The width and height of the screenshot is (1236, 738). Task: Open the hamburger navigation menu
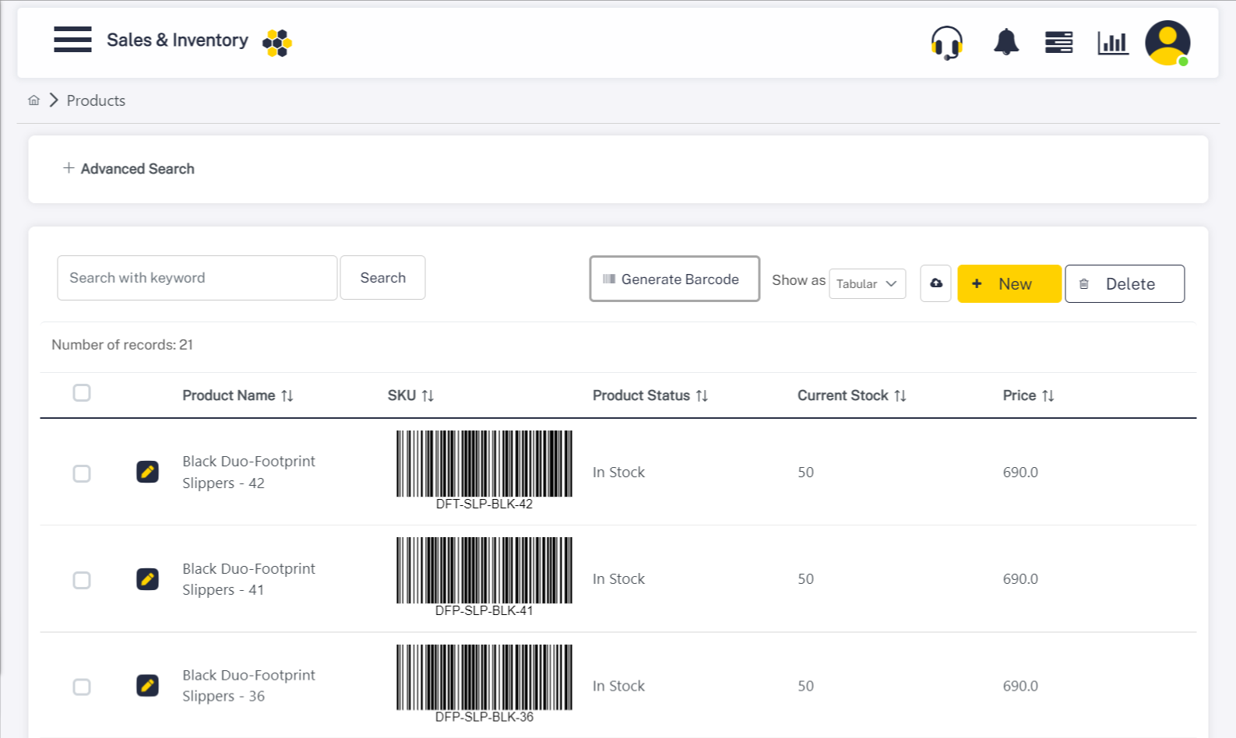[72, 40]
